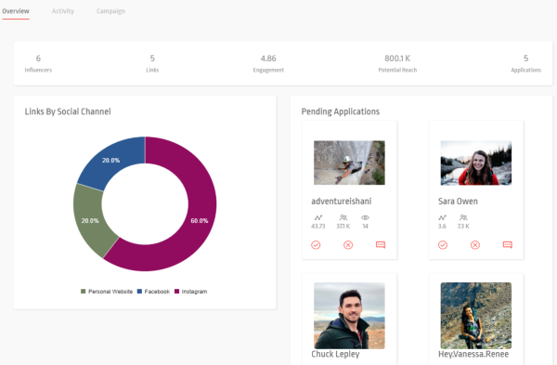Toggle the Personal Website legend entry
The height and width of the screenshot is (365, 557).
point(107,292)
